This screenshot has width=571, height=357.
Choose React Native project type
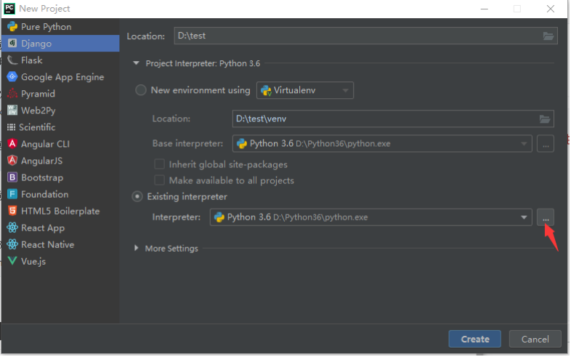[60, 244]
